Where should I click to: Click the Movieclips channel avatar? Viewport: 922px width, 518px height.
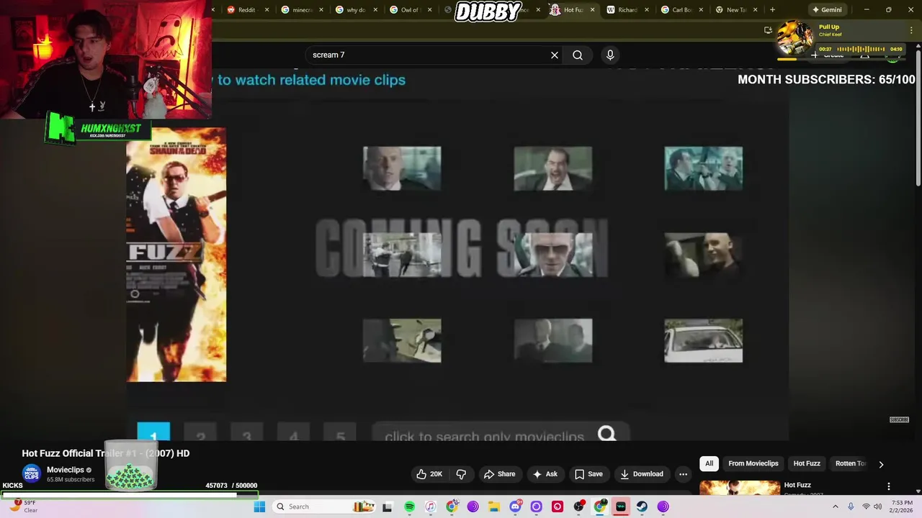[31, 473]
